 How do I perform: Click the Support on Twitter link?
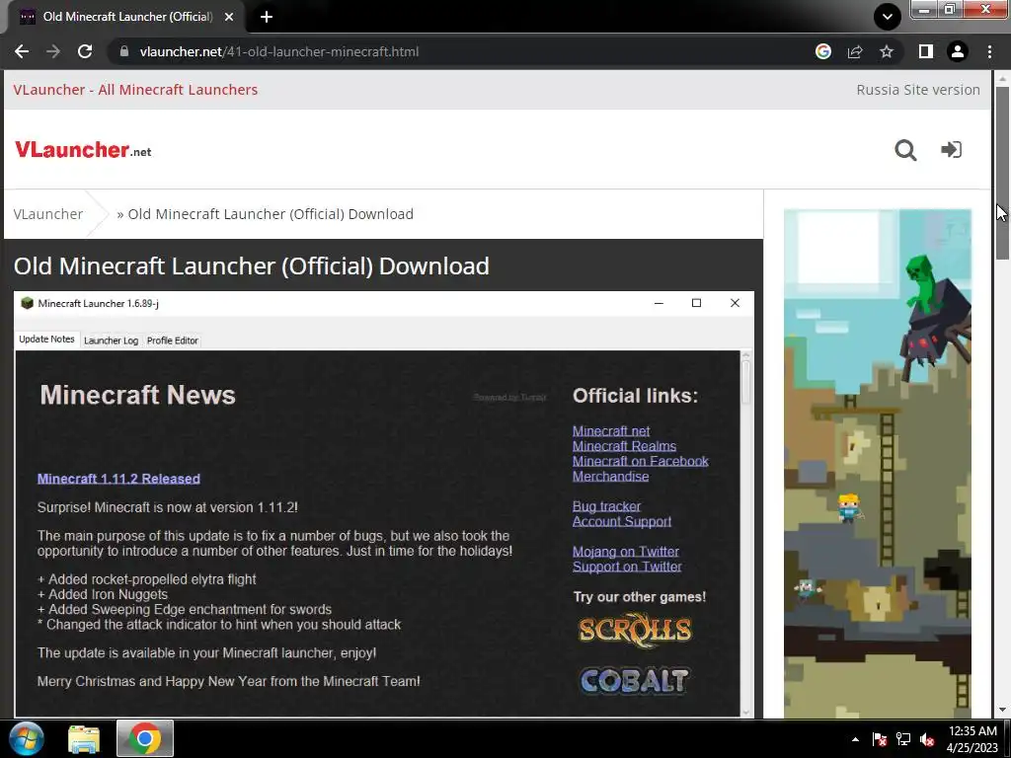(x=627, y=567)
